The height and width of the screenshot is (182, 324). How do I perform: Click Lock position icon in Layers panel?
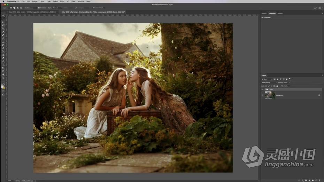[x=271, y=86]
